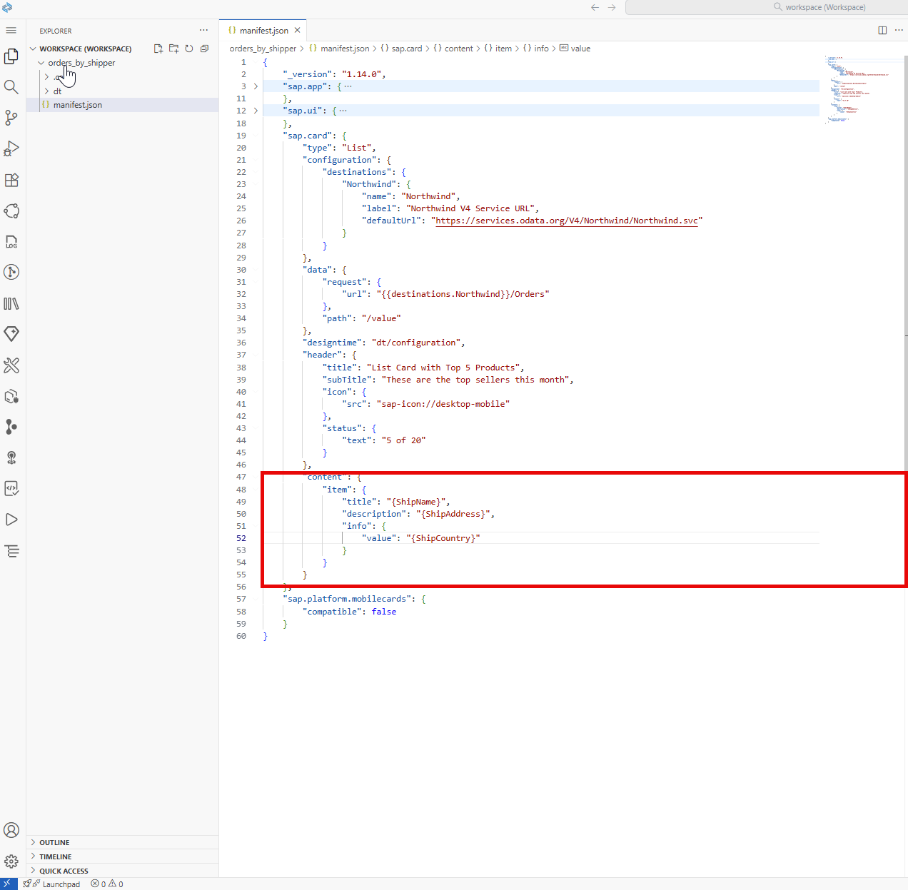This screenshot has width=908, height=890.
Task: Open the Run and Debug icon
Action: (x=11, y=148)
